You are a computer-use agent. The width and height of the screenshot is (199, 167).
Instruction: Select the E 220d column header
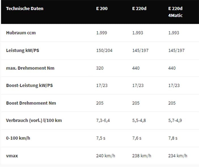click(x=139, y=9)
